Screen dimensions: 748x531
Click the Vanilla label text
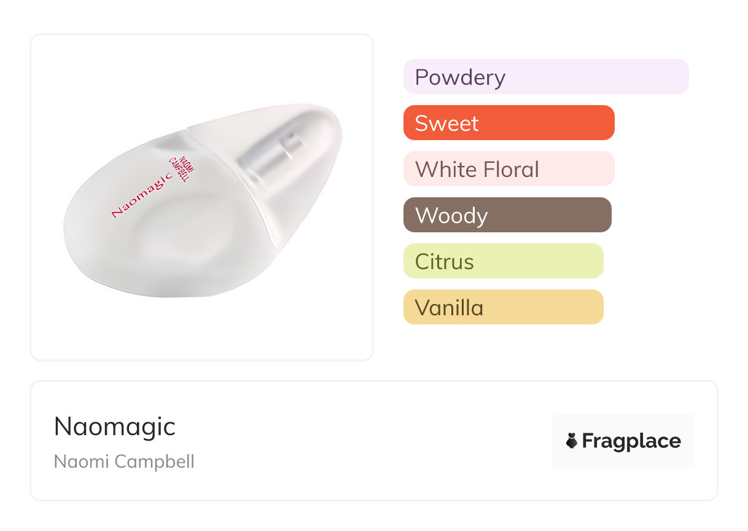(x=449, y=308)
